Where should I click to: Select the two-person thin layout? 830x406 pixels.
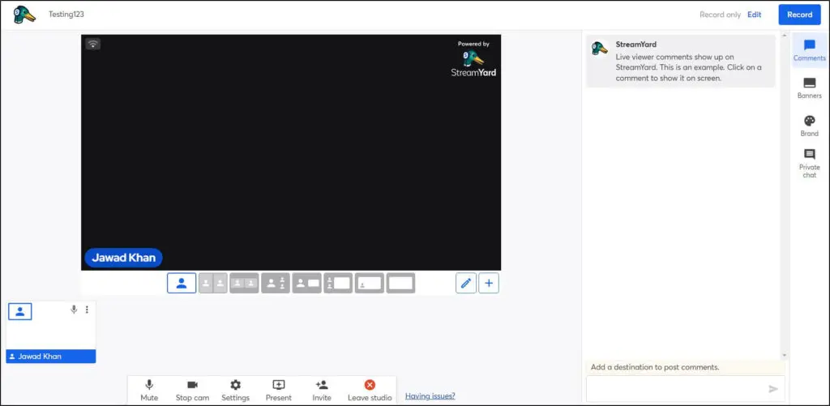213,283
